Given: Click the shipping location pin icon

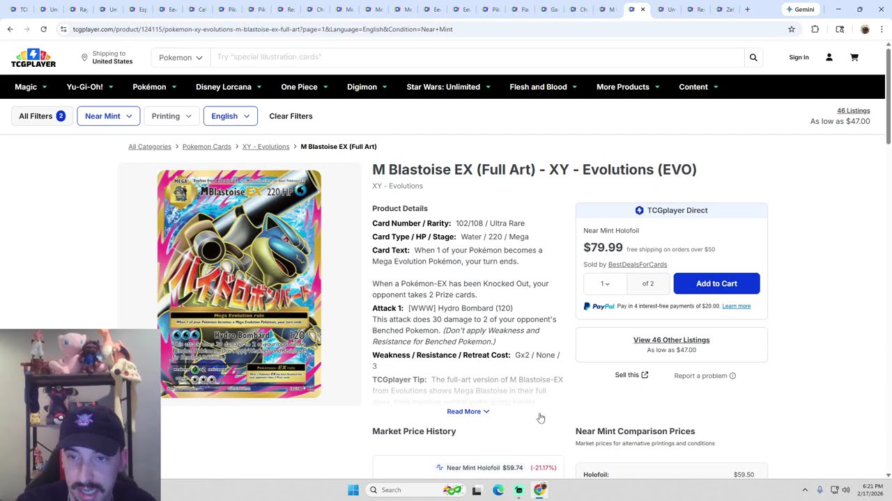Looking at the screenshot, I should pyautogui.click(x=84, y=57).
